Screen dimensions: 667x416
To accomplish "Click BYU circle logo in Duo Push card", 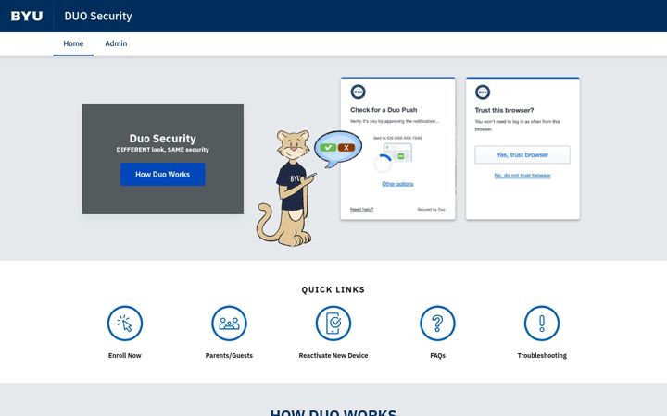I will click(x=358, y=92).
